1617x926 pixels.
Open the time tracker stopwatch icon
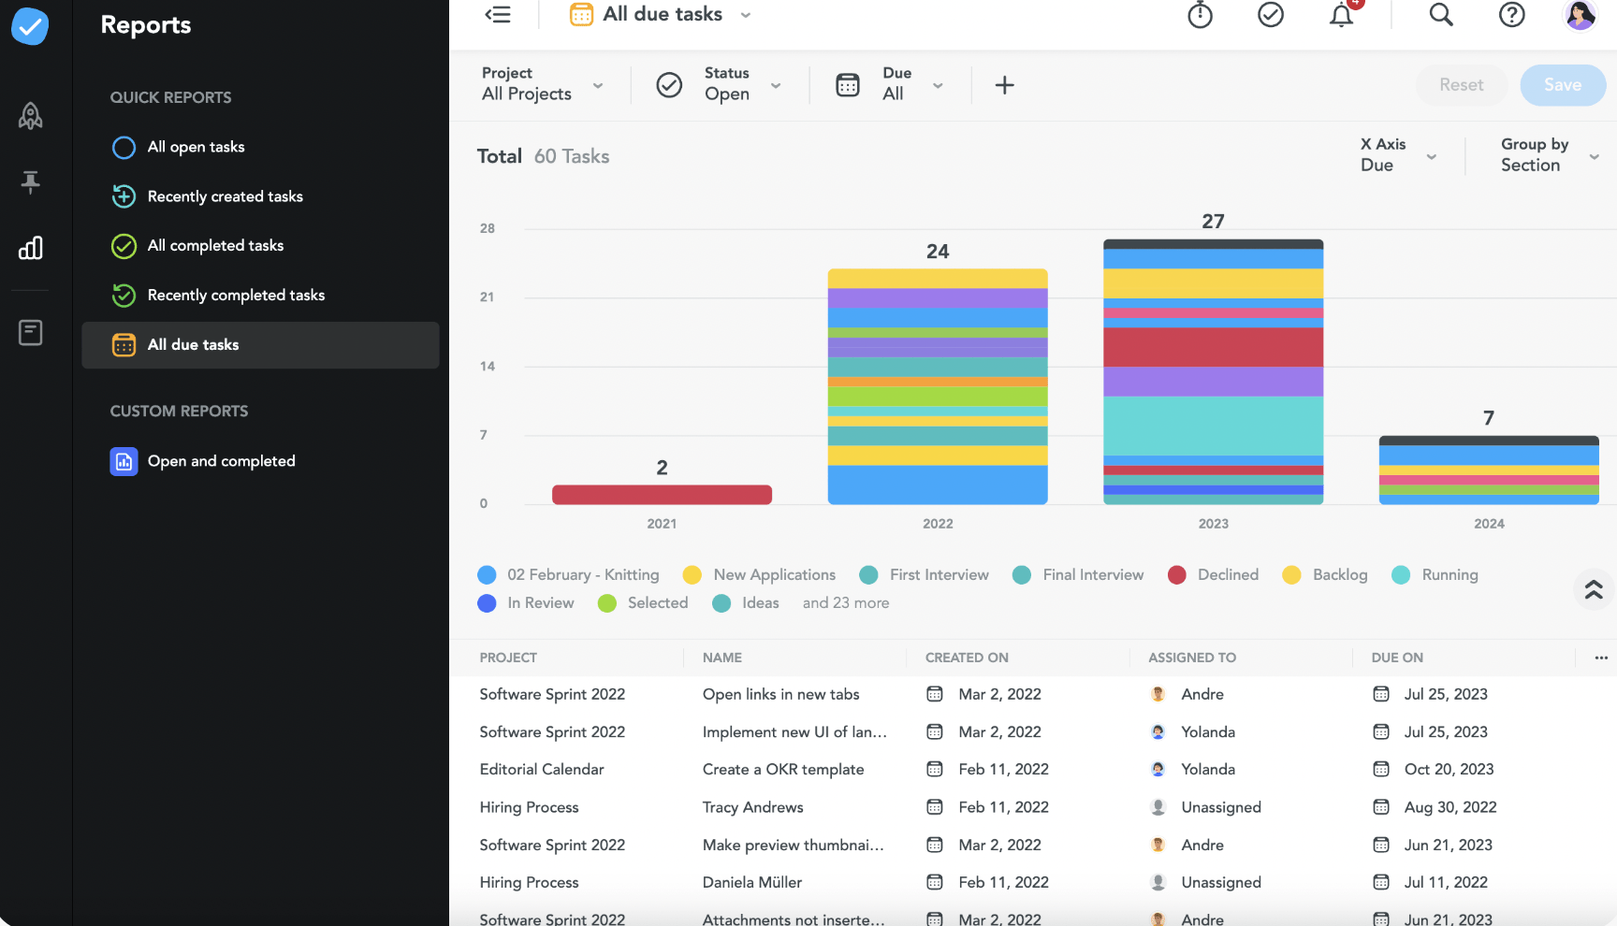coord(1199,15)
